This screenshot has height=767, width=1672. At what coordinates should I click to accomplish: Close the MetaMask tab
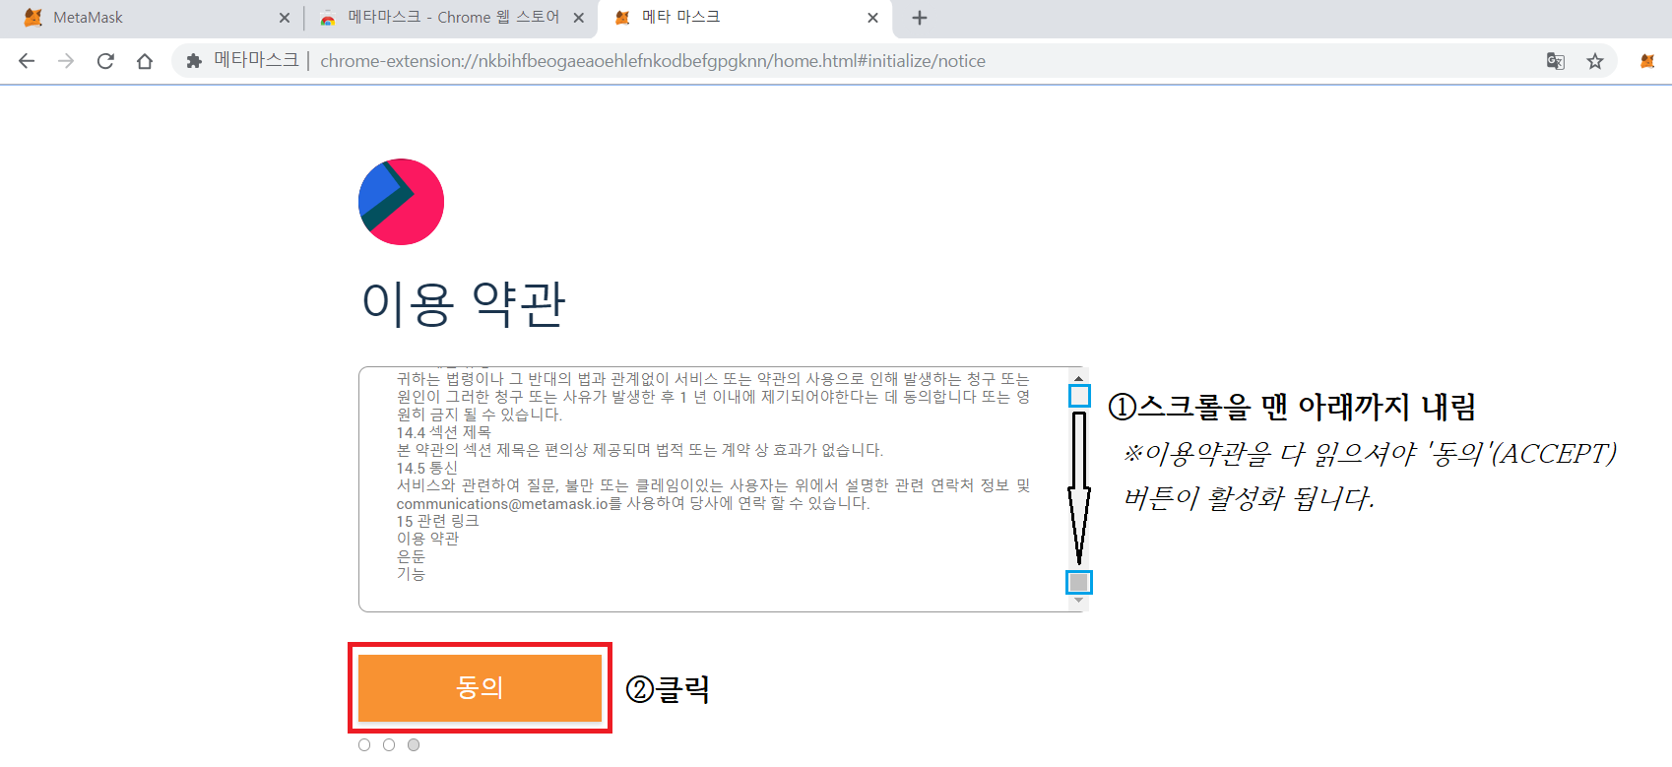click(x=285, y=18)
